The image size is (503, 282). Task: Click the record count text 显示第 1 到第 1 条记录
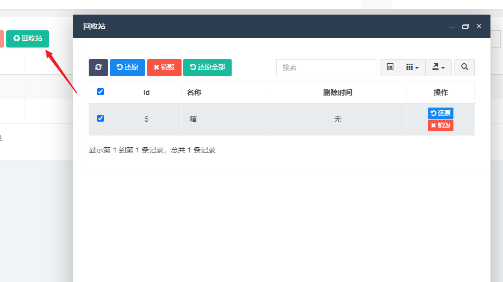pos(126,150)
